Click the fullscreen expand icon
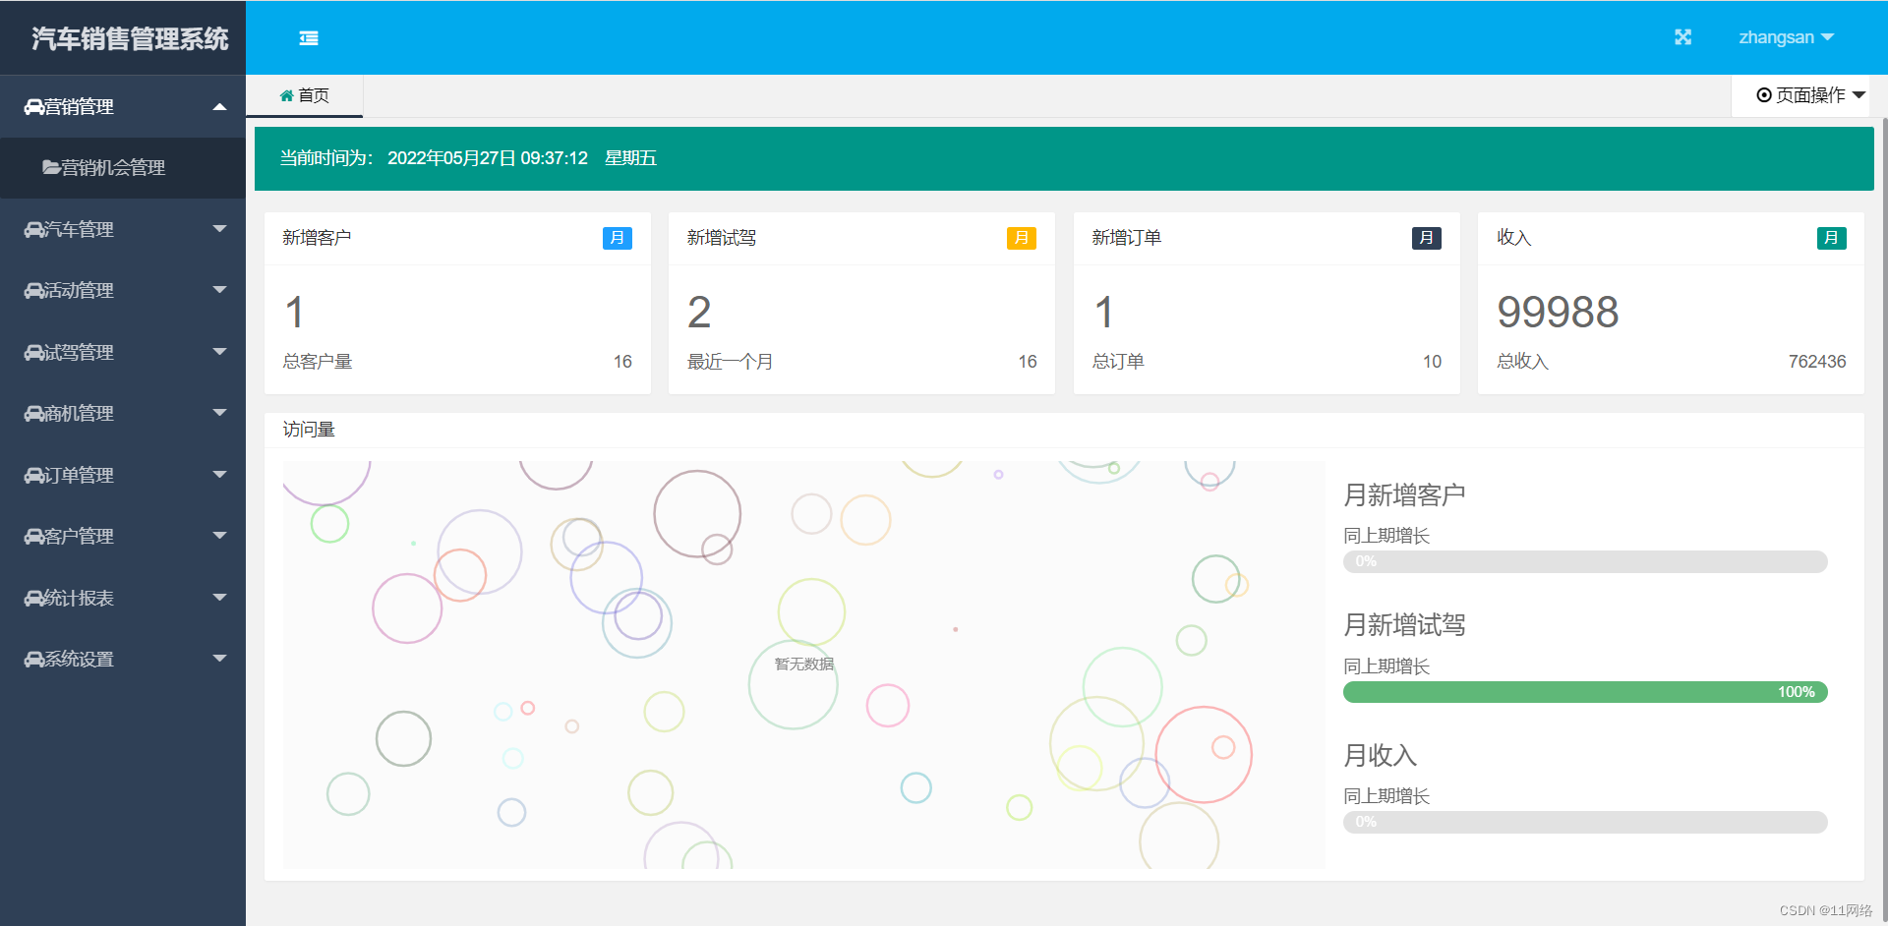 click(1683, 37)
